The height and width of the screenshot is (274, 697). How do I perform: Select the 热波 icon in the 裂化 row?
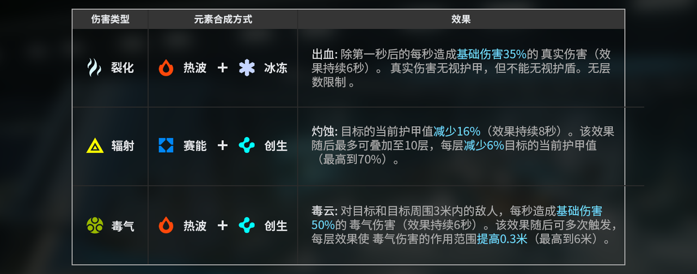coord(166,68)
